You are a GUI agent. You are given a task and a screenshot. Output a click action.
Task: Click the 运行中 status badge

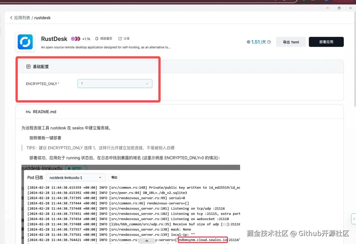pyautogui.click(x=76, y=168)
